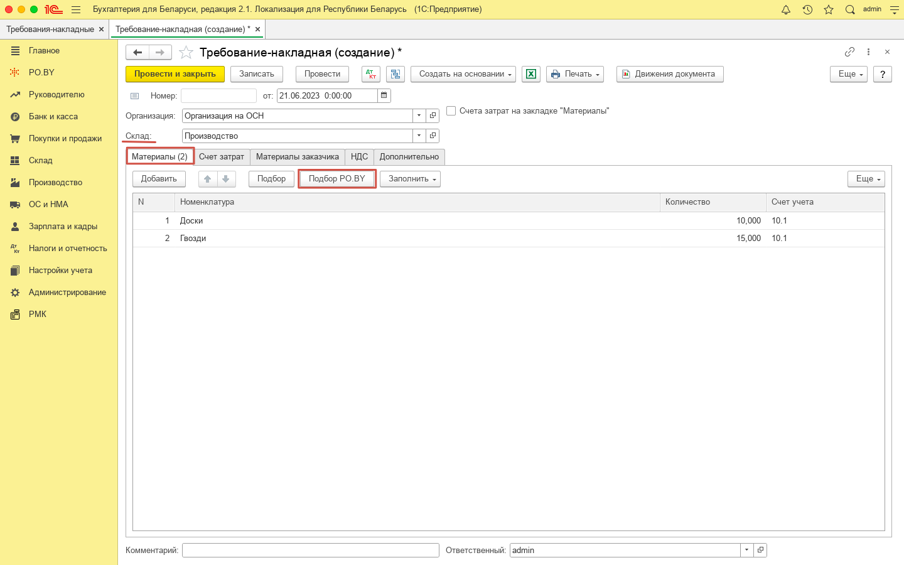Click document status icon before Номер

134,96
